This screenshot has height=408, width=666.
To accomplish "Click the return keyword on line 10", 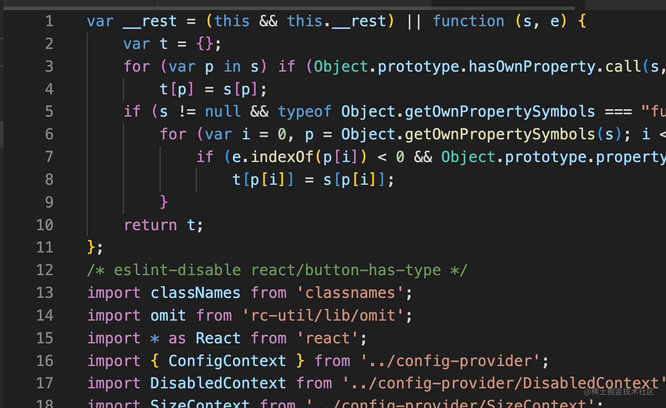I will 150,225.
